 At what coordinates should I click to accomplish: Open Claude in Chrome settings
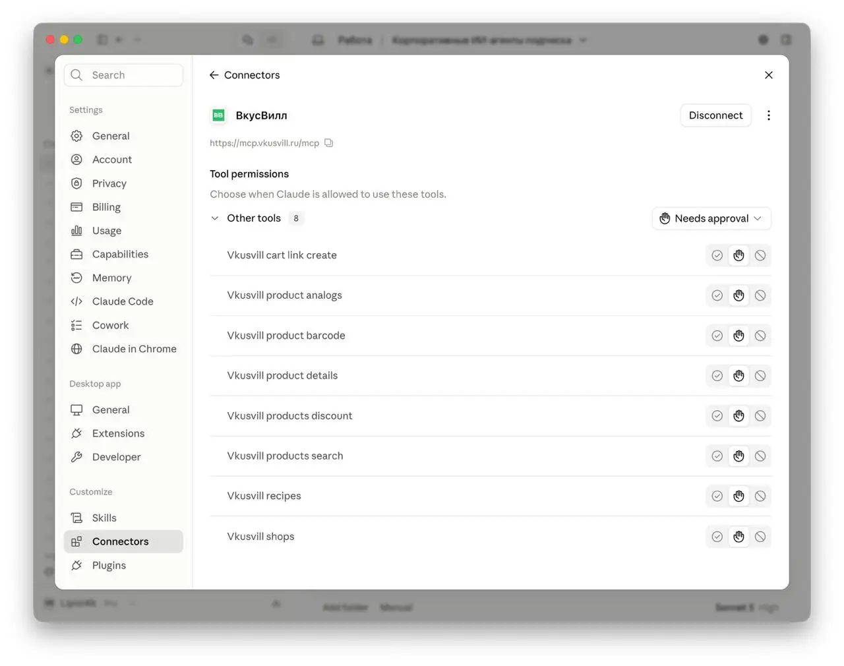(x=123, y=349)
